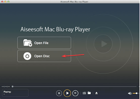
Task: Open the snapshot folder icon
Action: pos(89,93)
